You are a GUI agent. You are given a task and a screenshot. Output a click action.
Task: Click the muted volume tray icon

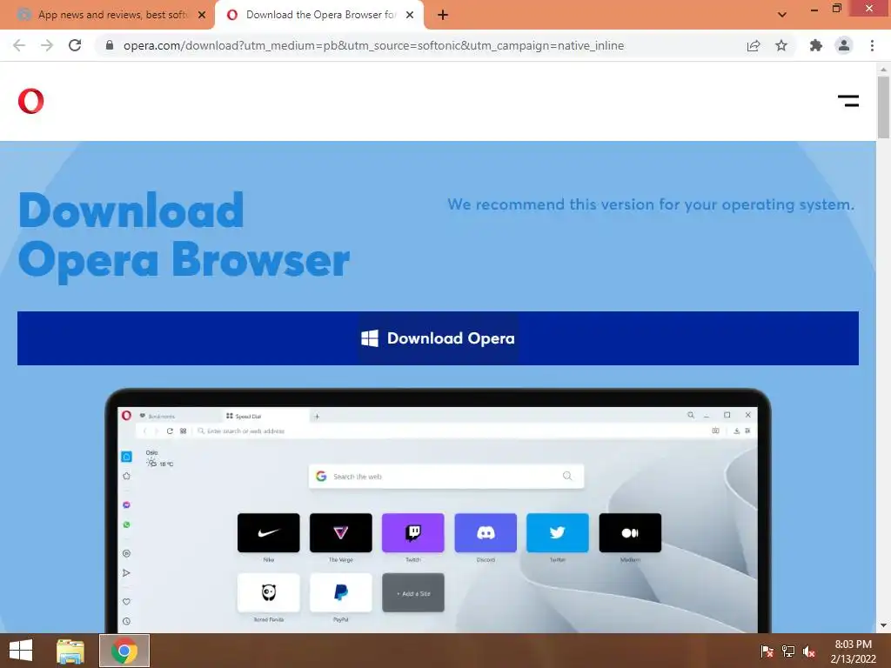(809, 651)
